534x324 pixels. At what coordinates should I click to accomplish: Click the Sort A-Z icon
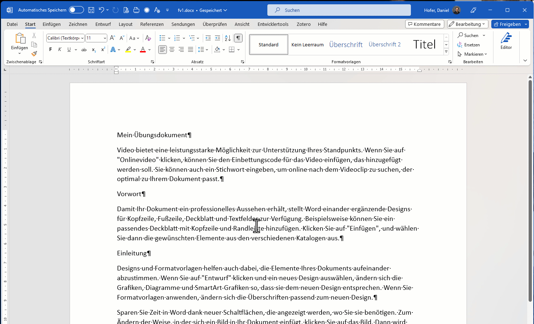pos(228,38)
